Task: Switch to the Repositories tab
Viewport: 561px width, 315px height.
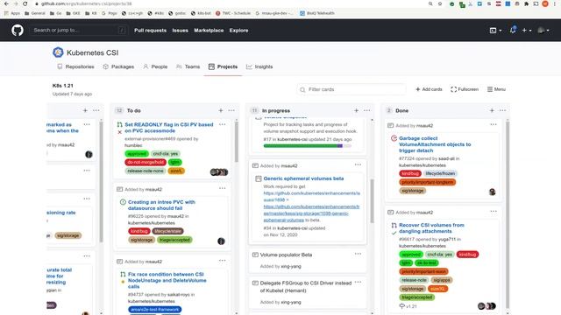Action: pyautogui.click(x=75, y=66)
